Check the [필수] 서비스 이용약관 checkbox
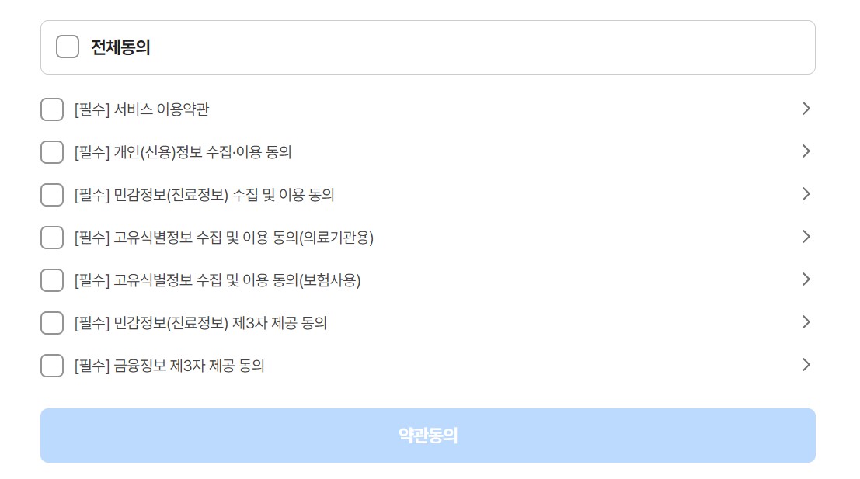The image size is (860, 479). [51, 109]
